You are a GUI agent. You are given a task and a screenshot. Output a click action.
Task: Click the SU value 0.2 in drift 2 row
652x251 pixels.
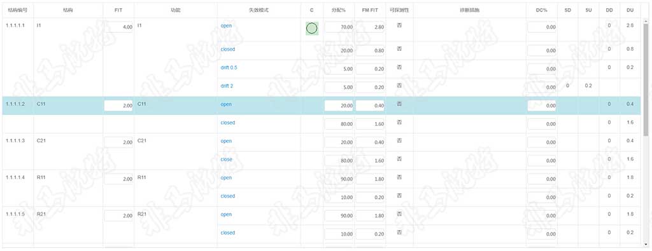click(x=588, y=86)
